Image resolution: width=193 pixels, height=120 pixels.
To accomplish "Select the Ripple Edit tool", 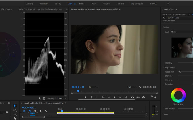I will coord(15,114).
